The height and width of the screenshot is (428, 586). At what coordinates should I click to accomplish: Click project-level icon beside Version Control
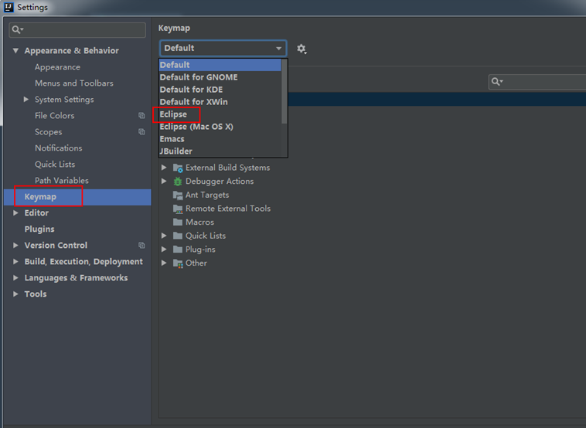pyautogui.click(x=141, y=245)
